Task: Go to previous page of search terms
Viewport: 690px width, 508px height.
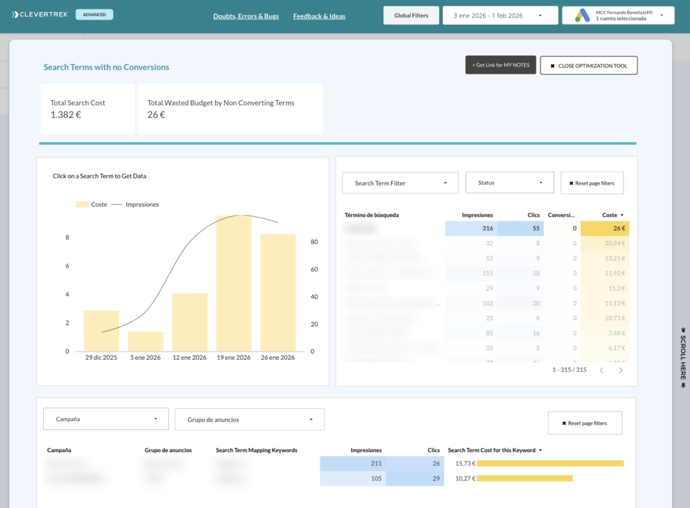Action: [x=601, y=370]
